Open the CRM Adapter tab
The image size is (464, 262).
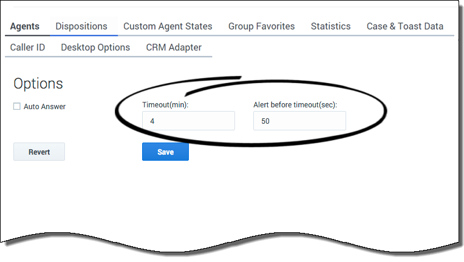(174, 47)
